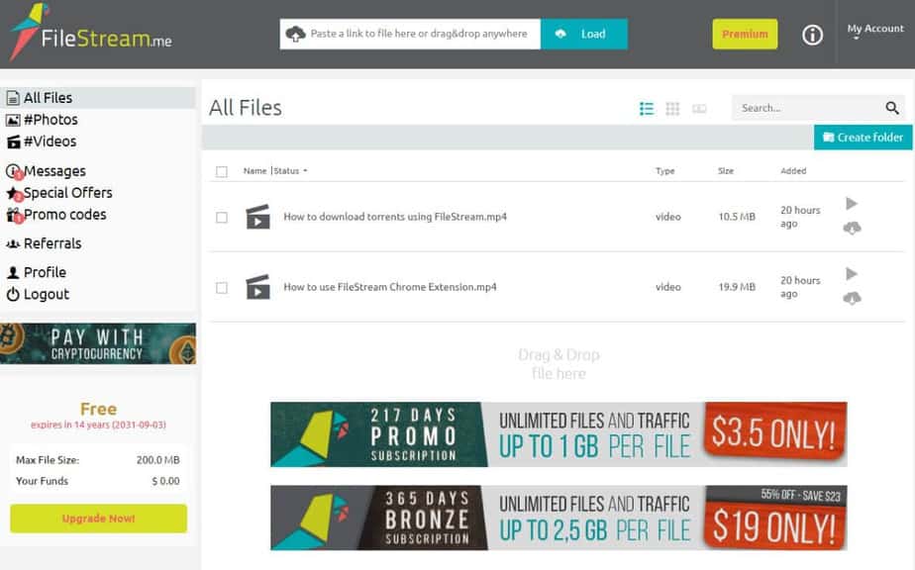Click the Videos clapperboard icon in sidebar
This screenshot has width=915, height=570.
click(x=13, y=142)
